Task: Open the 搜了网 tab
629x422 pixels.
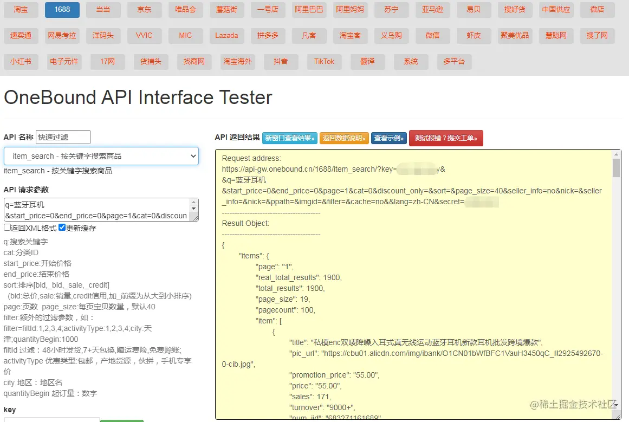Action: tap(598, 36)
